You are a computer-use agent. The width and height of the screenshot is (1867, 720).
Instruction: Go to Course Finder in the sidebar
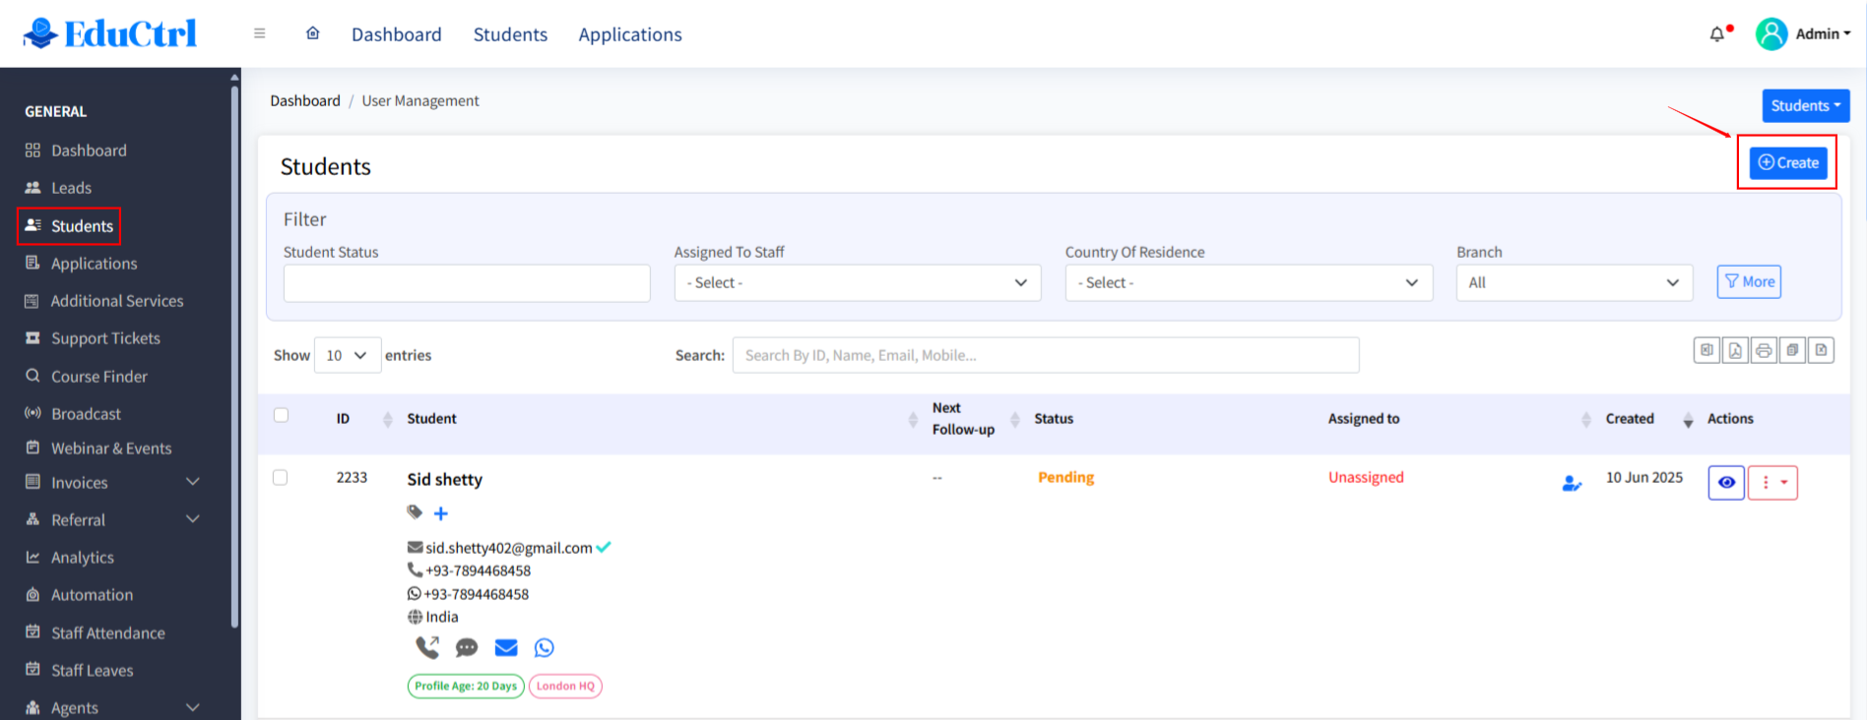coord(98,377)
